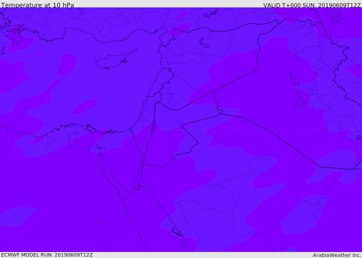Click the 'ArabiaWeather Inc' credit text
Viewport: 362px width, 258px height.
[337, 255]
